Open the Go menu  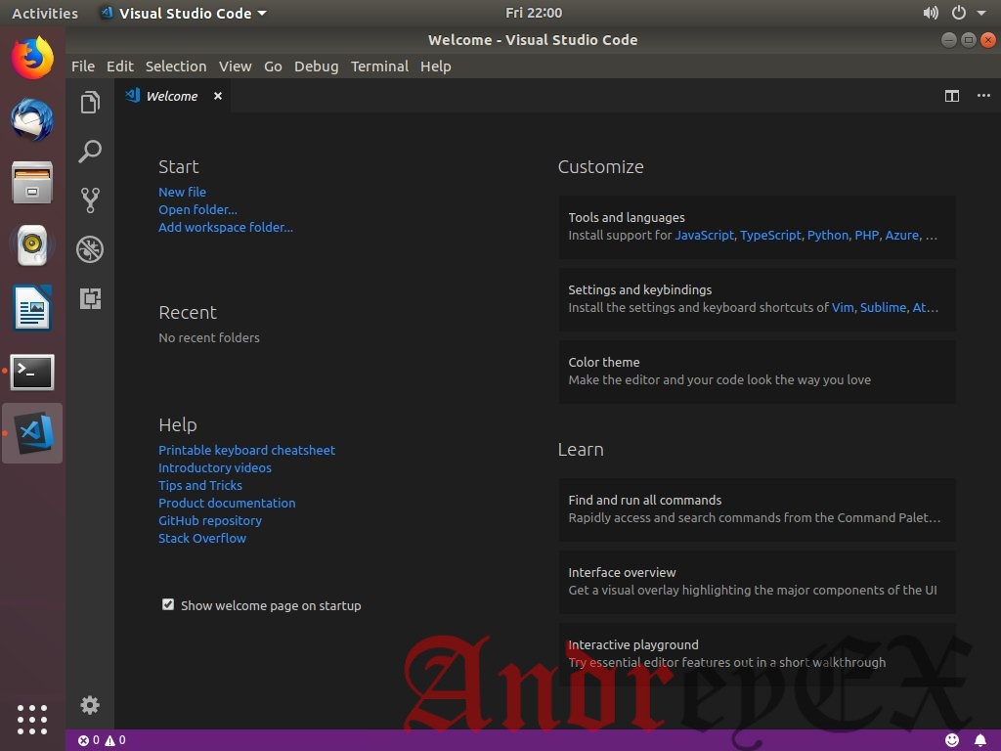pyautogui.click(x=274, y=66)
